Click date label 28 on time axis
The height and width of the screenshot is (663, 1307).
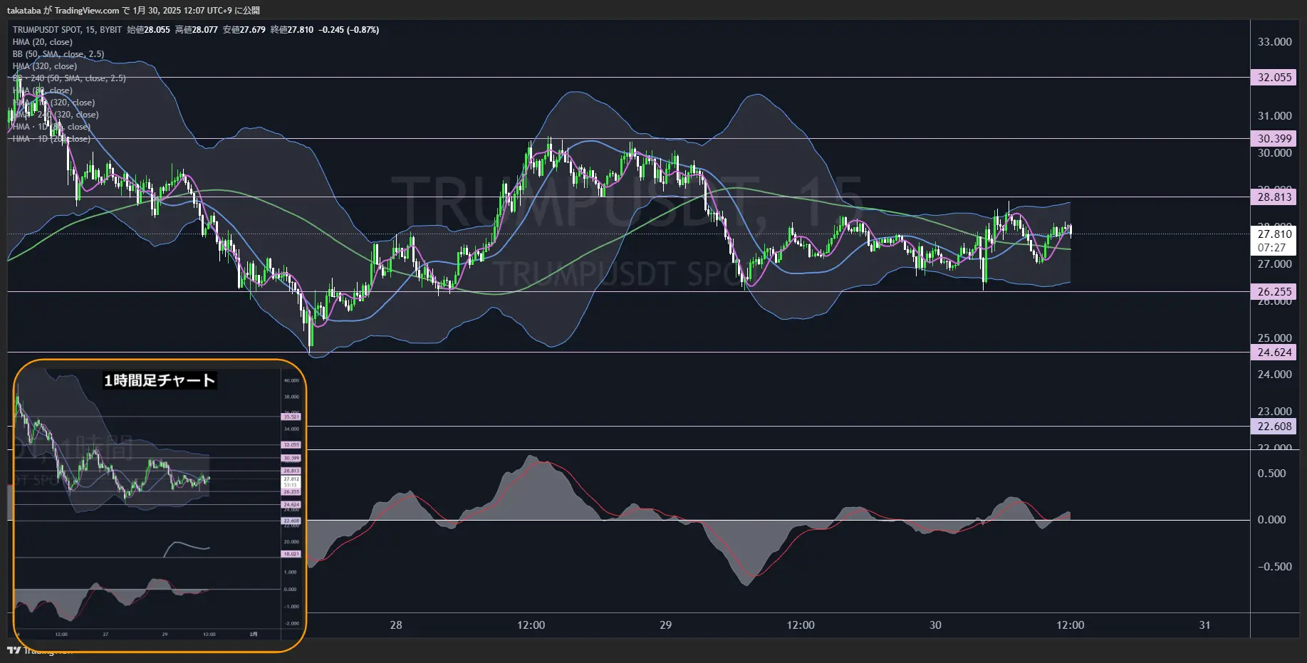click(x=396, y=625)
